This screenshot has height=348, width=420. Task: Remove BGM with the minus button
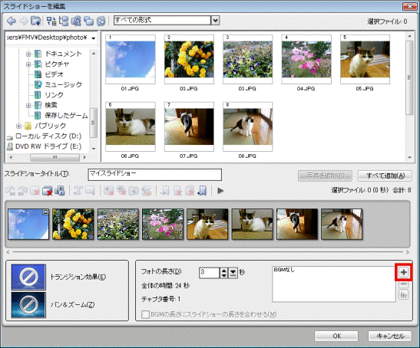point(403,284)
